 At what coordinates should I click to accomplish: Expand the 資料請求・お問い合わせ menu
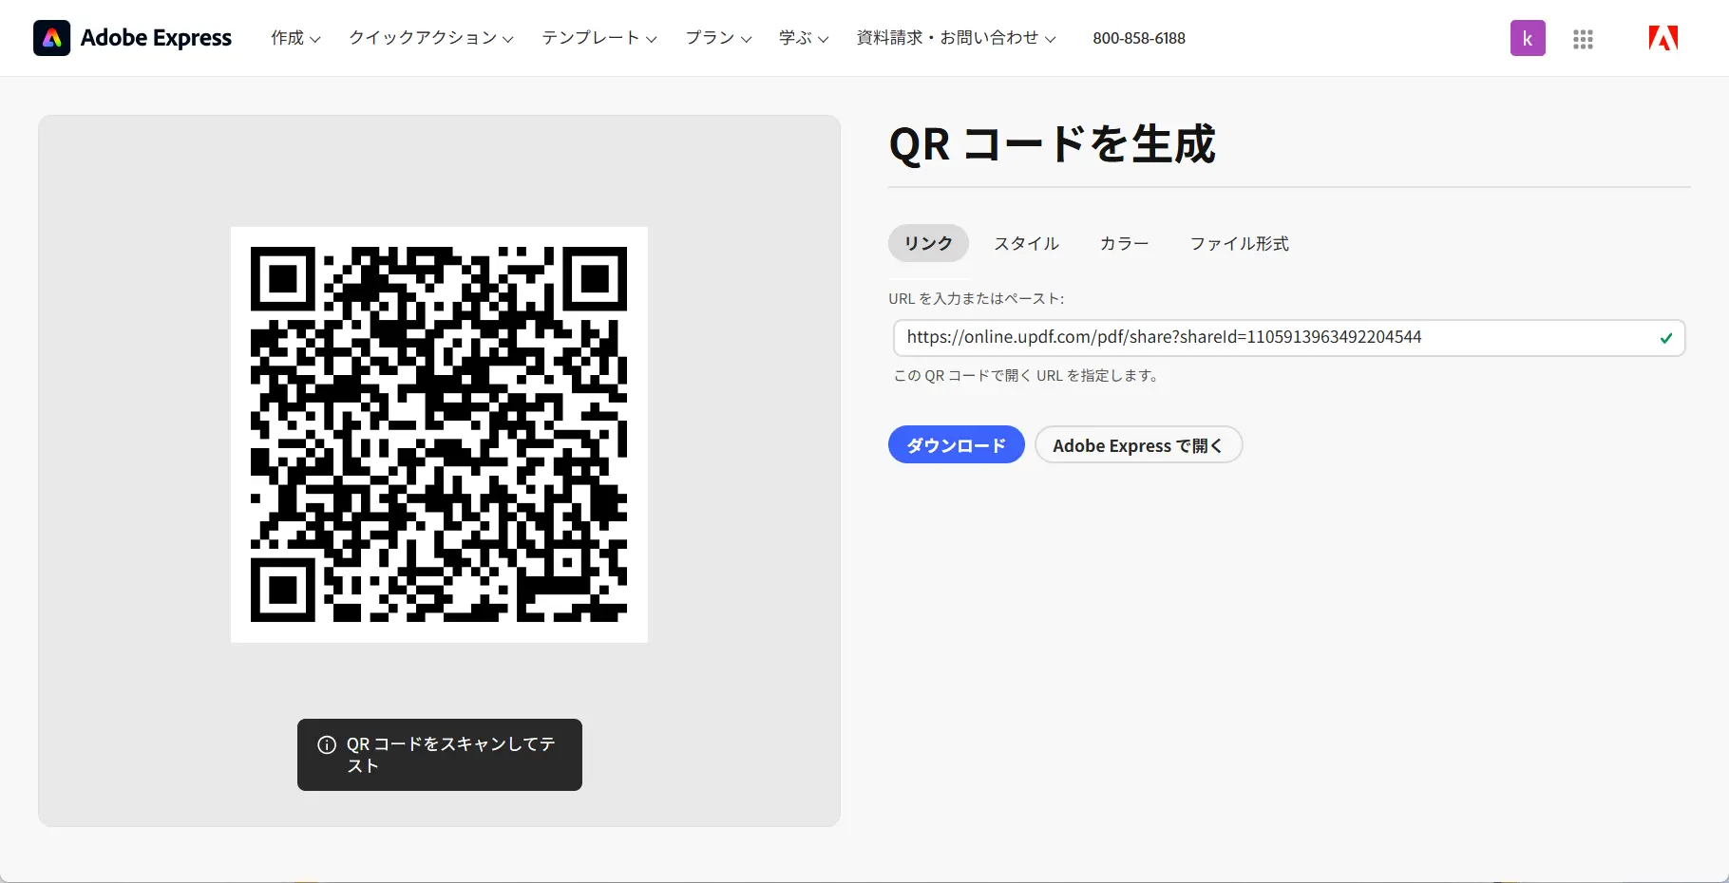(956, 38)
